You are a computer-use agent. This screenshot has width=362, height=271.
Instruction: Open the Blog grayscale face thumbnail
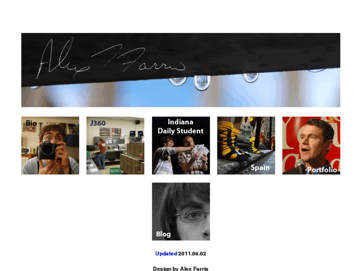[x=181, y=211]
